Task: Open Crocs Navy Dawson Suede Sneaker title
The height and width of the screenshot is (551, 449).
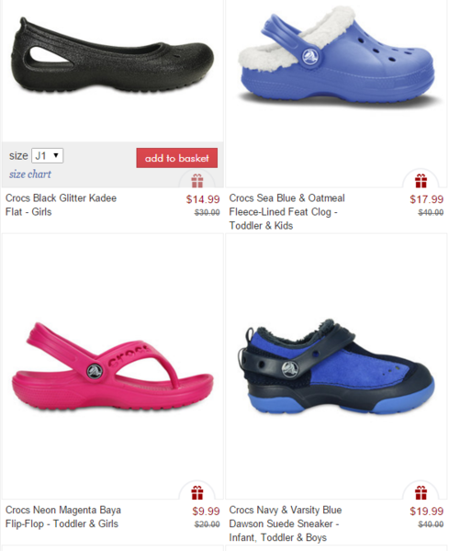Action: pyautogui.click(x=286, y=523)
